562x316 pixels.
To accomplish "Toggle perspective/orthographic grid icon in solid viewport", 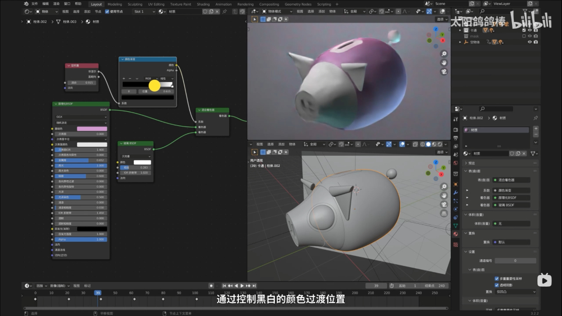I will [444, 214].
